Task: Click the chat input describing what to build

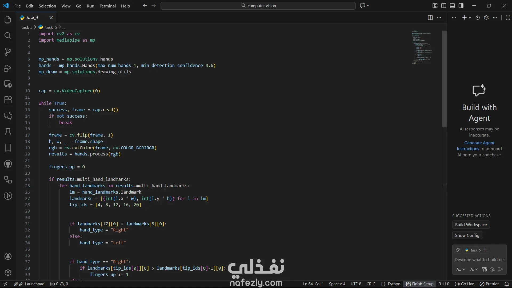Action: (479, 259)
